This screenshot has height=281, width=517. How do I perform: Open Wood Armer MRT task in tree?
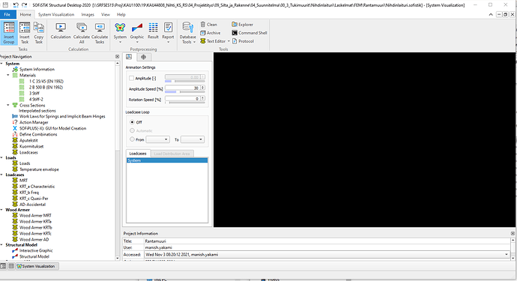(35, 215)
